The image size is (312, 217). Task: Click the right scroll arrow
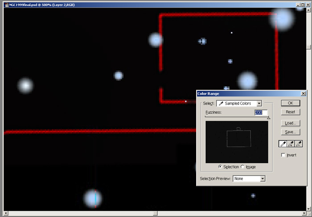coord(304,213)
